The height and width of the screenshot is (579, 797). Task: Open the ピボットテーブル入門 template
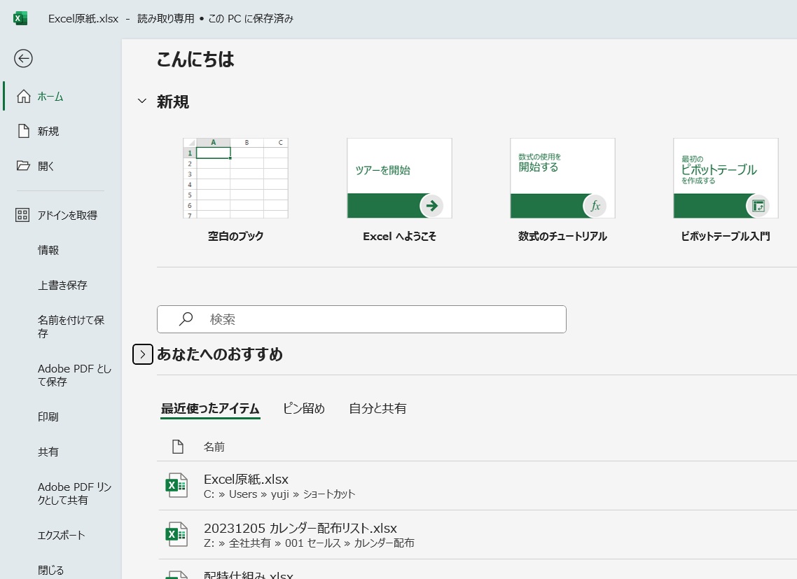pos(726,178)
